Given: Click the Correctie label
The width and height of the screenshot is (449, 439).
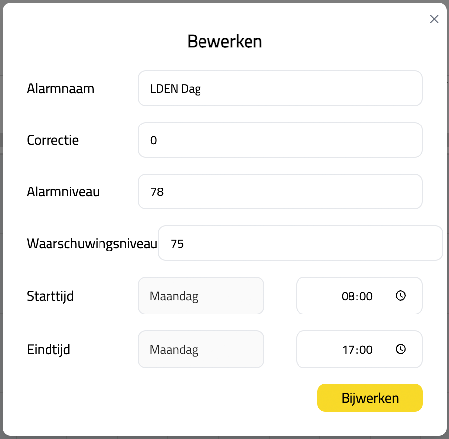Looking at the screenshot, I should coord(52,140).
